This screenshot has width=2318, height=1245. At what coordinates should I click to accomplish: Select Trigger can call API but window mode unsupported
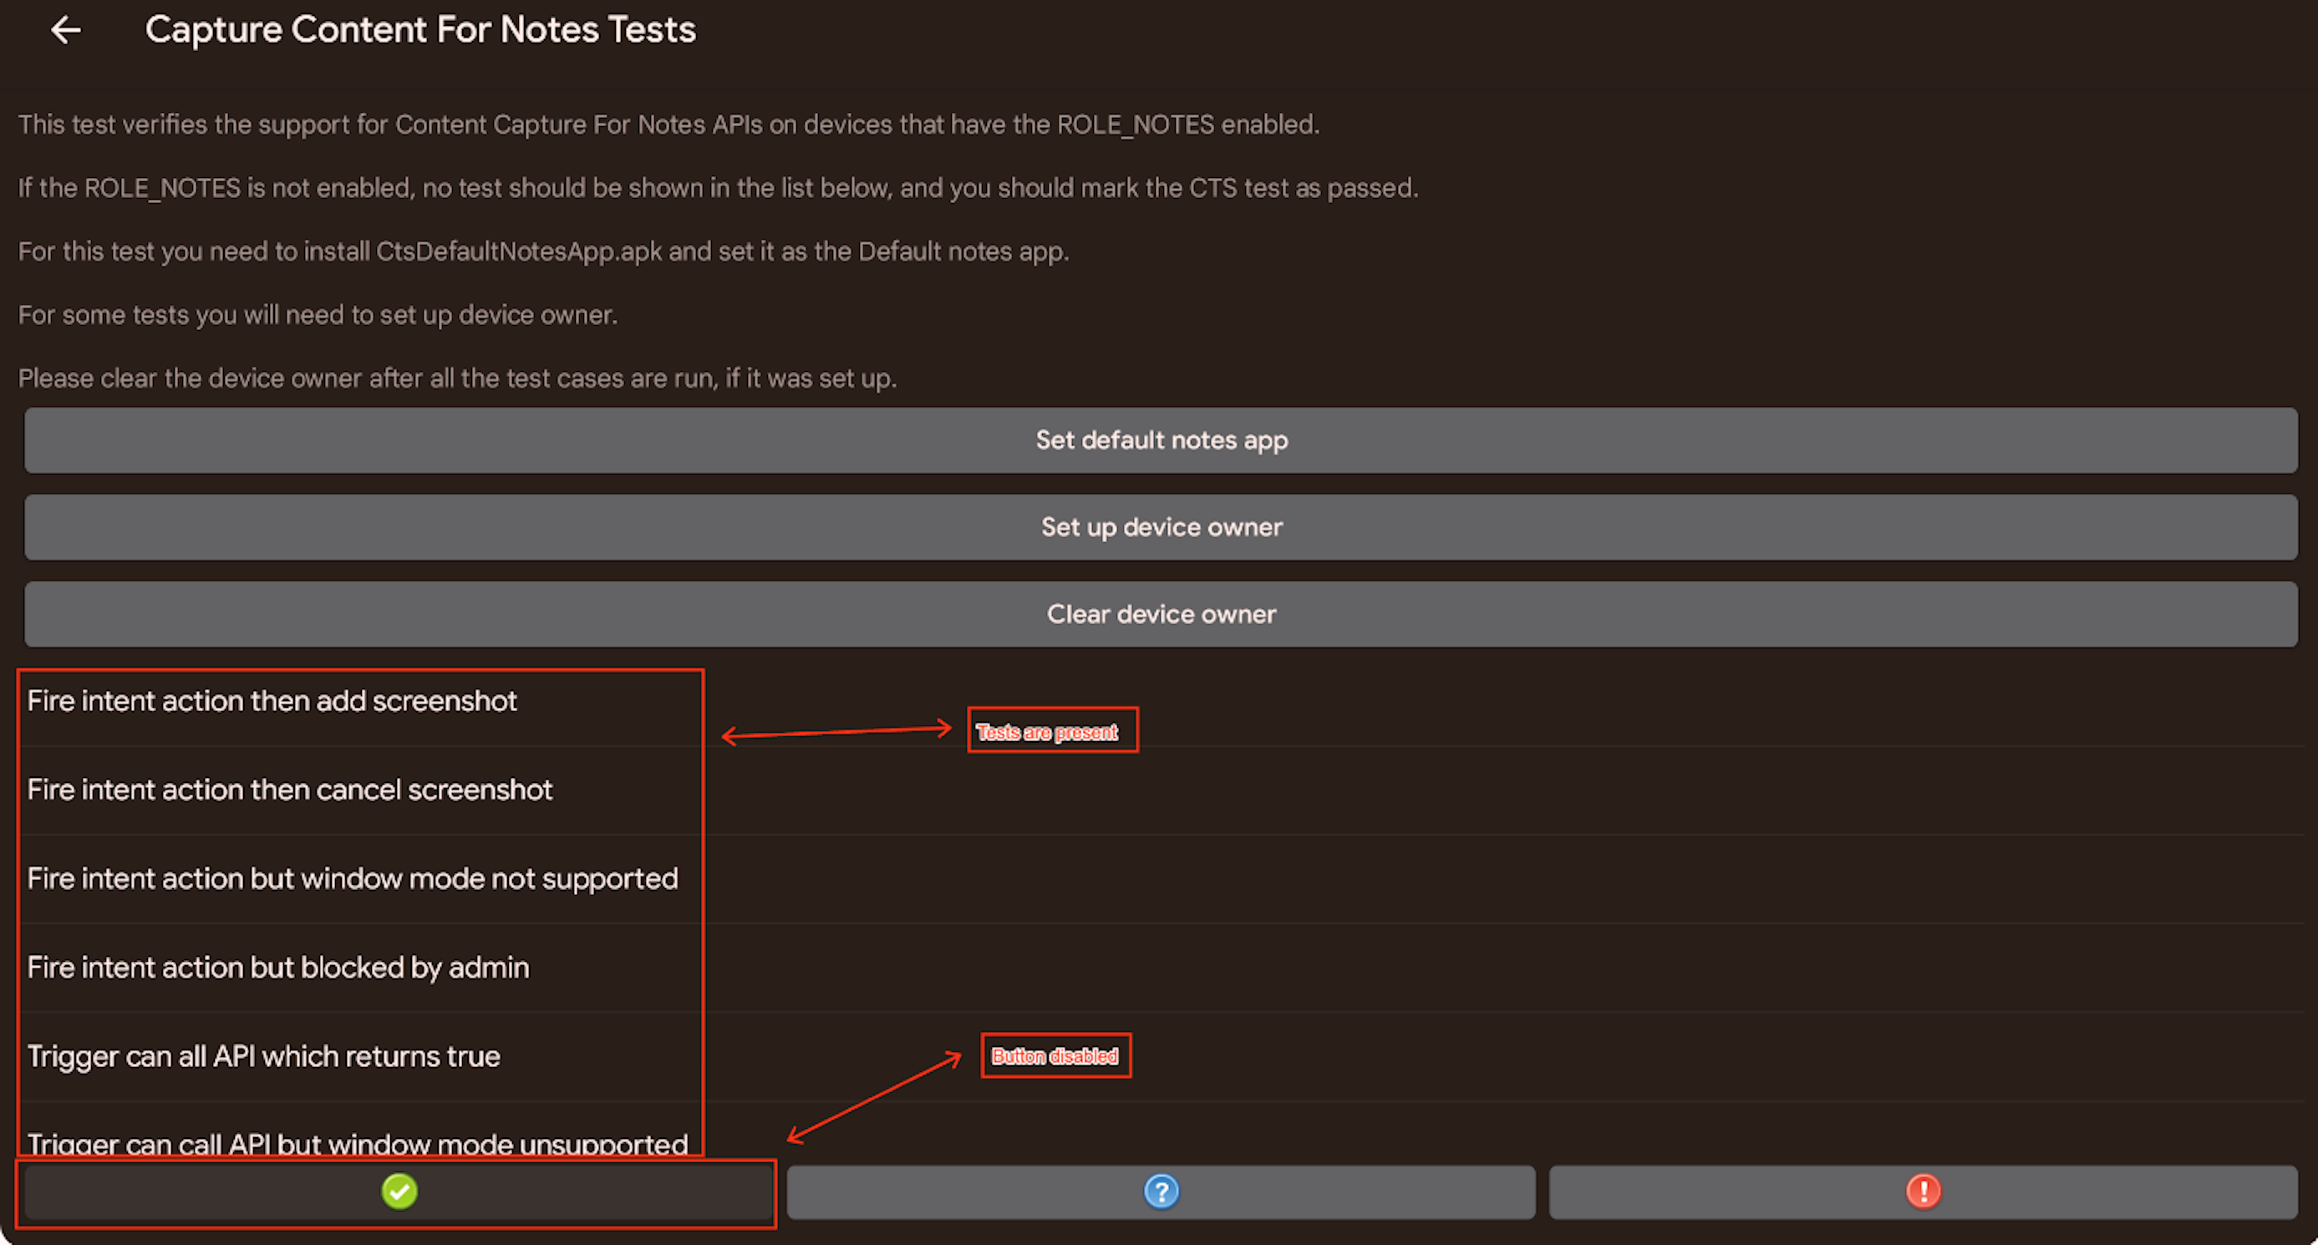pyautogui.click(x=358, y=1142)
